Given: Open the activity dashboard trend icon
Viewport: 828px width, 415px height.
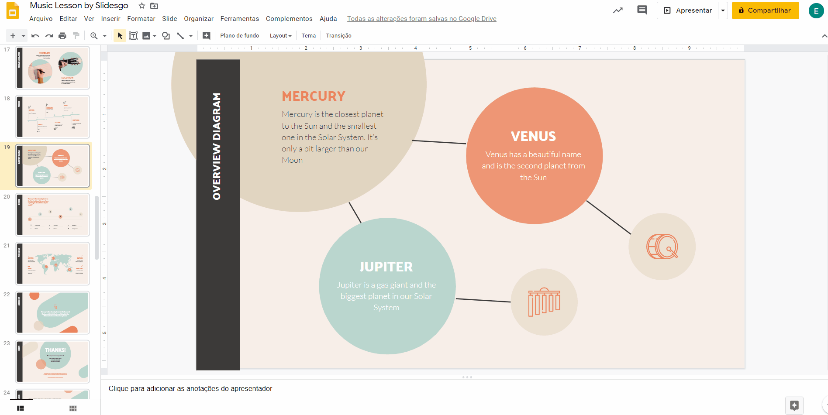Looking at the screenshot, I should click(x=618, y=10).
